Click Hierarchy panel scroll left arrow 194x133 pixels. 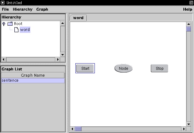coord(3,59)
